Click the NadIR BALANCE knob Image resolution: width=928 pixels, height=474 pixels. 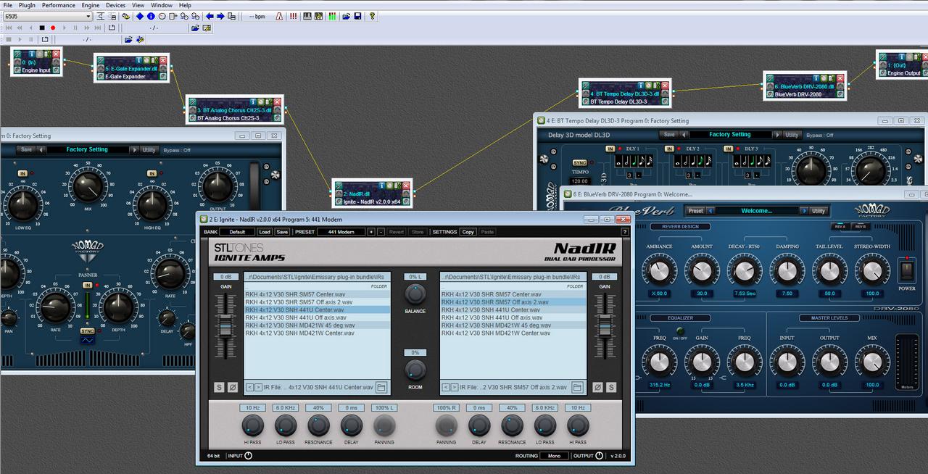pyautogui.click(x=415, y=294)
